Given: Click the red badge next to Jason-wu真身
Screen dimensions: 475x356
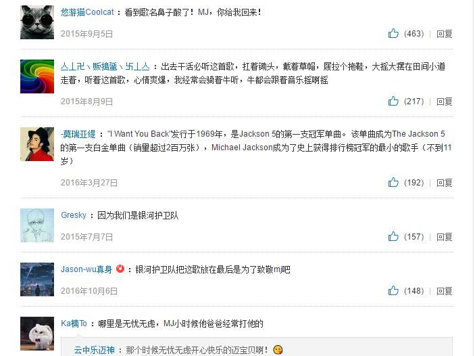Looking at the screenshot, I should 120,269.
